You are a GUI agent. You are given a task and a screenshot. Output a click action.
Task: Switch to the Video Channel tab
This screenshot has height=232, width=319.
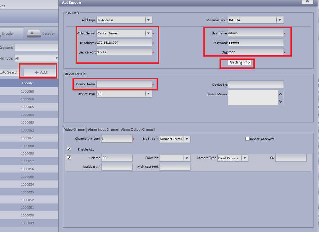pyautogui.click(x=75, y=129)
